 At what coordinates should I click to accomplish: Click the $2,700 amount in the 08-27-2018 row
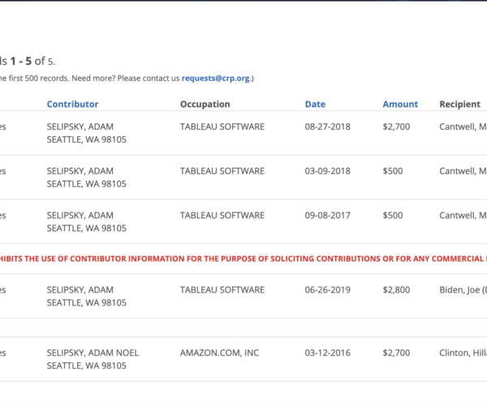click(397, 127)
